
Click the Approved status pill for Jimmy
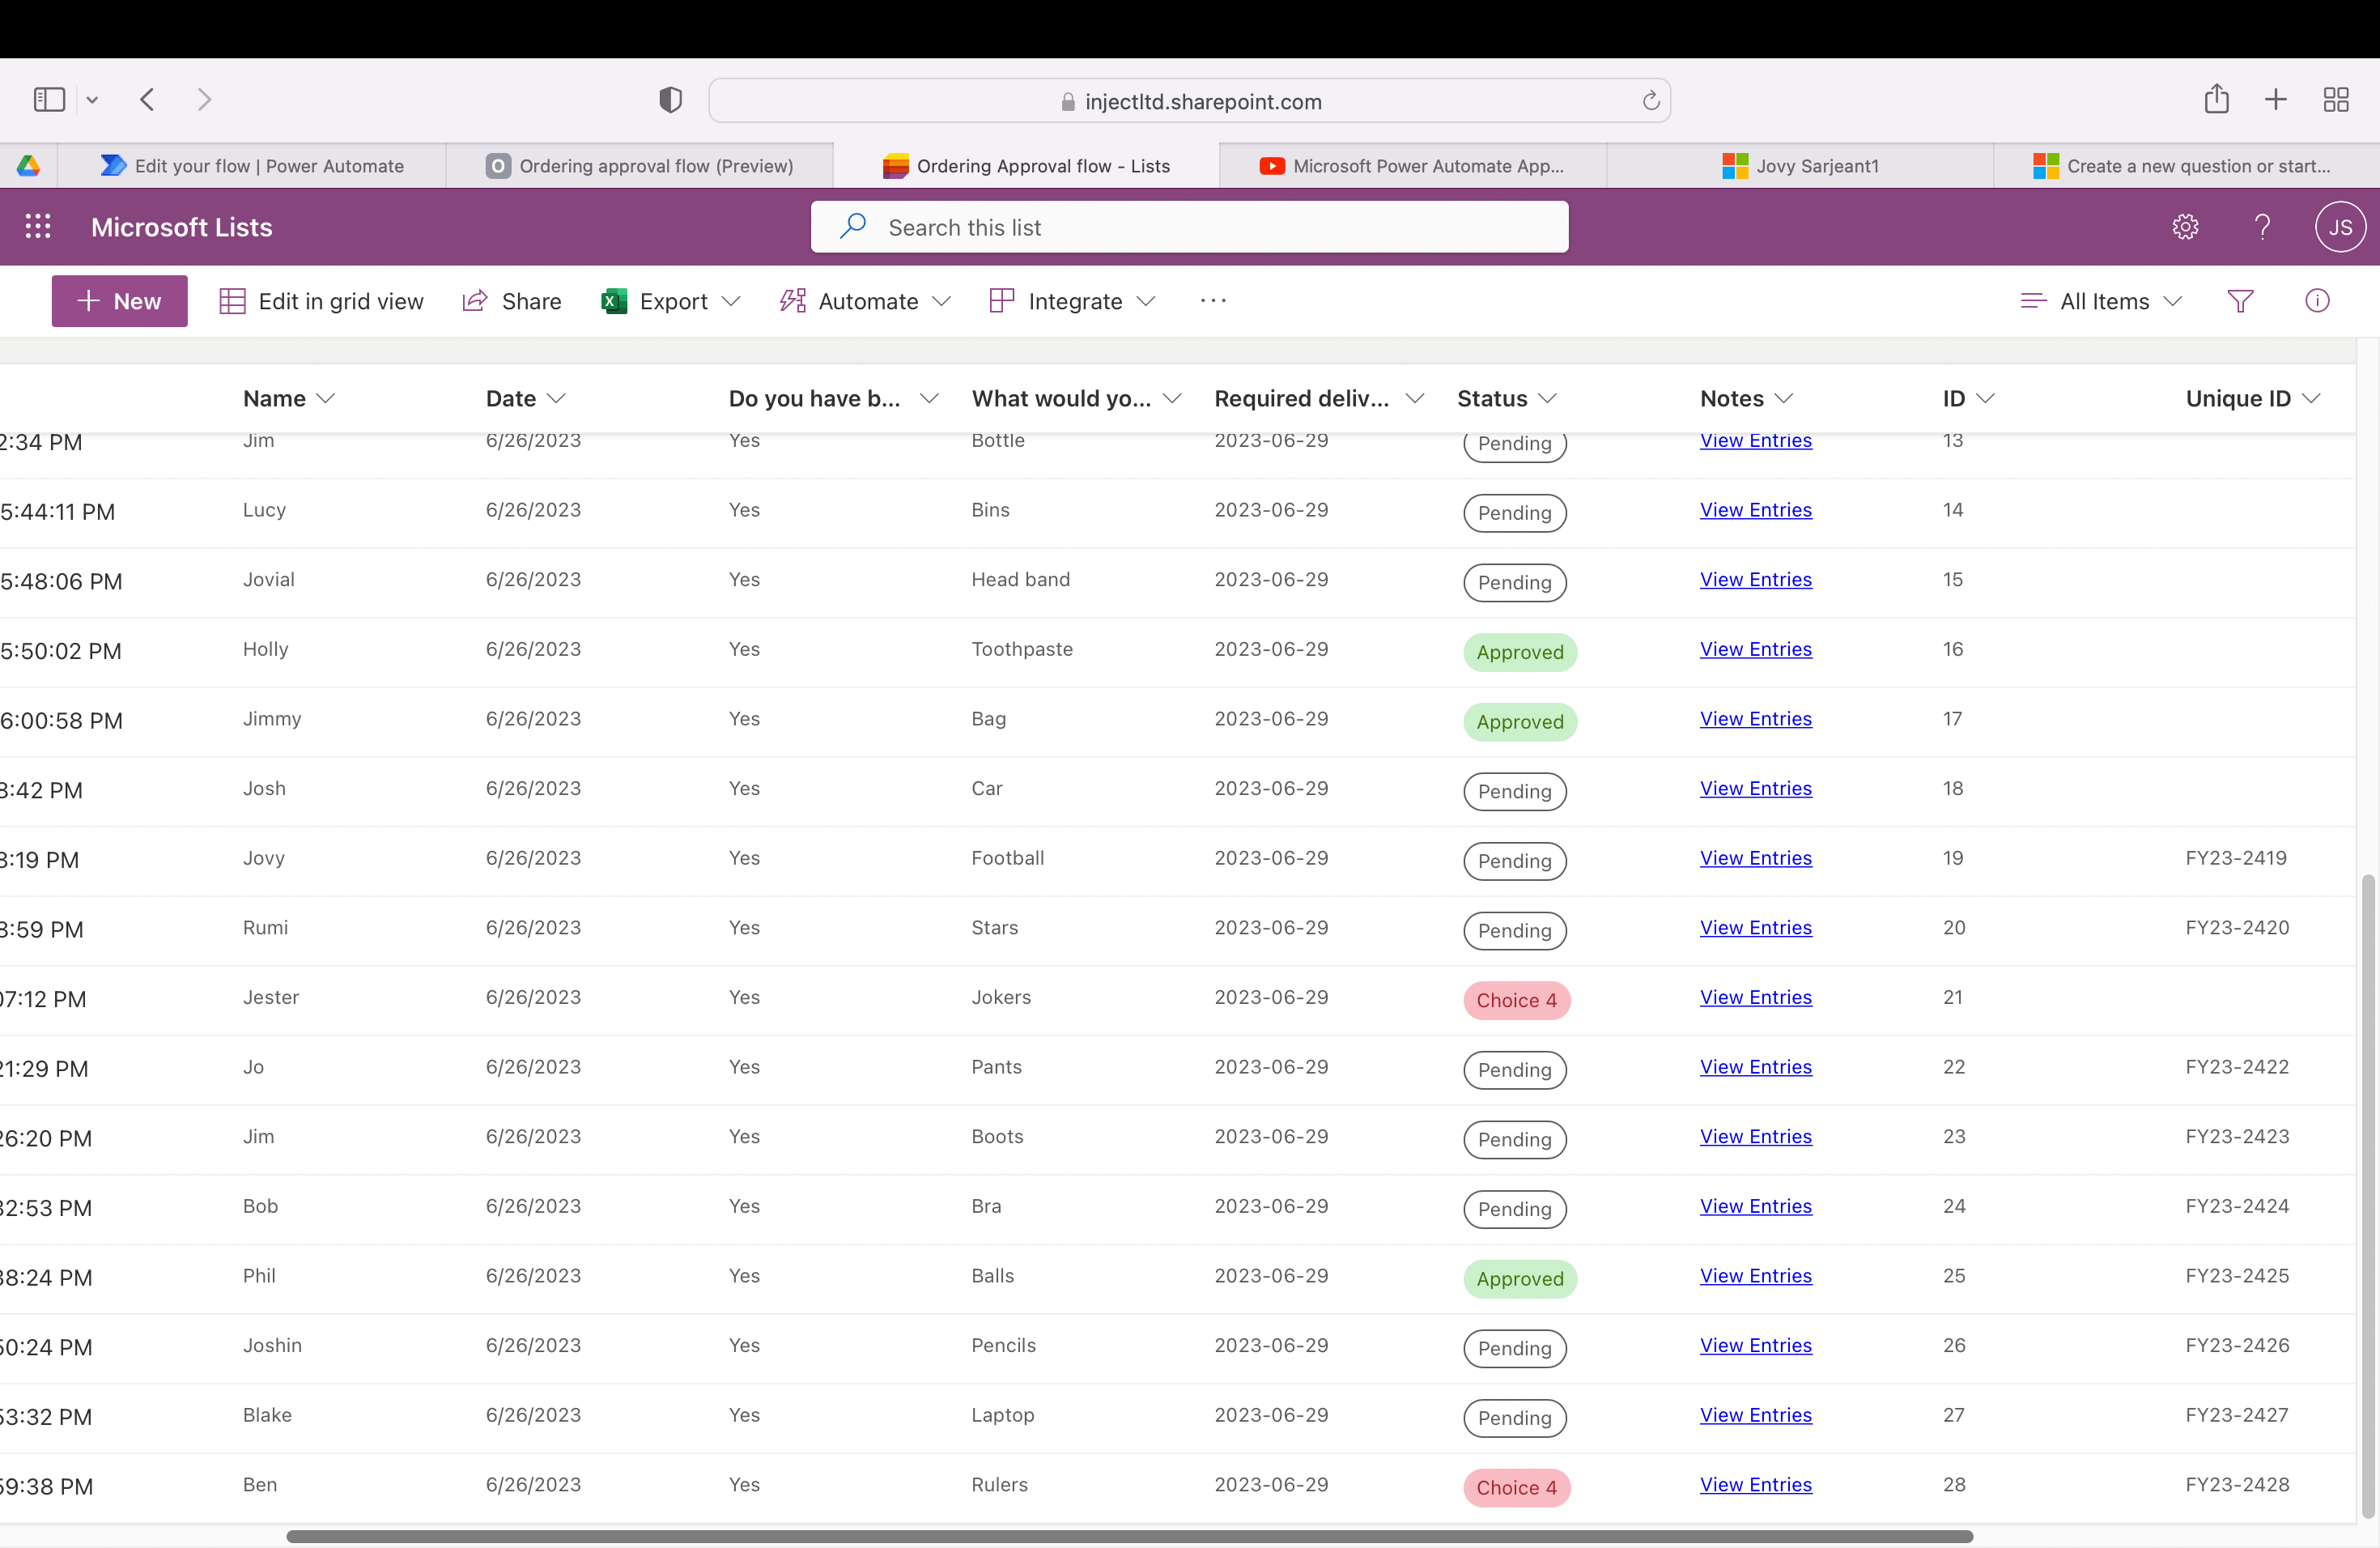click(1519, 722)
